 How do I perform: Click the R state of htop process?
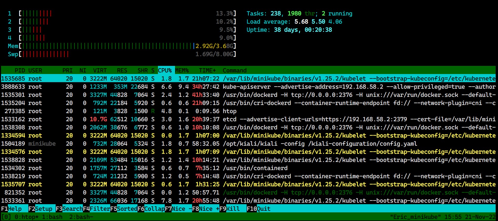(153, 111)
